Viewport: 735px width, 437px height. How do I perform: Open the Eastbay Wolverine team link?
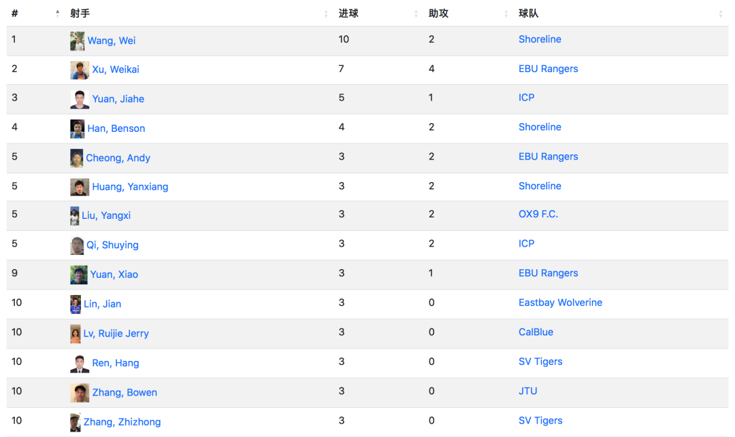pos(560,302)
